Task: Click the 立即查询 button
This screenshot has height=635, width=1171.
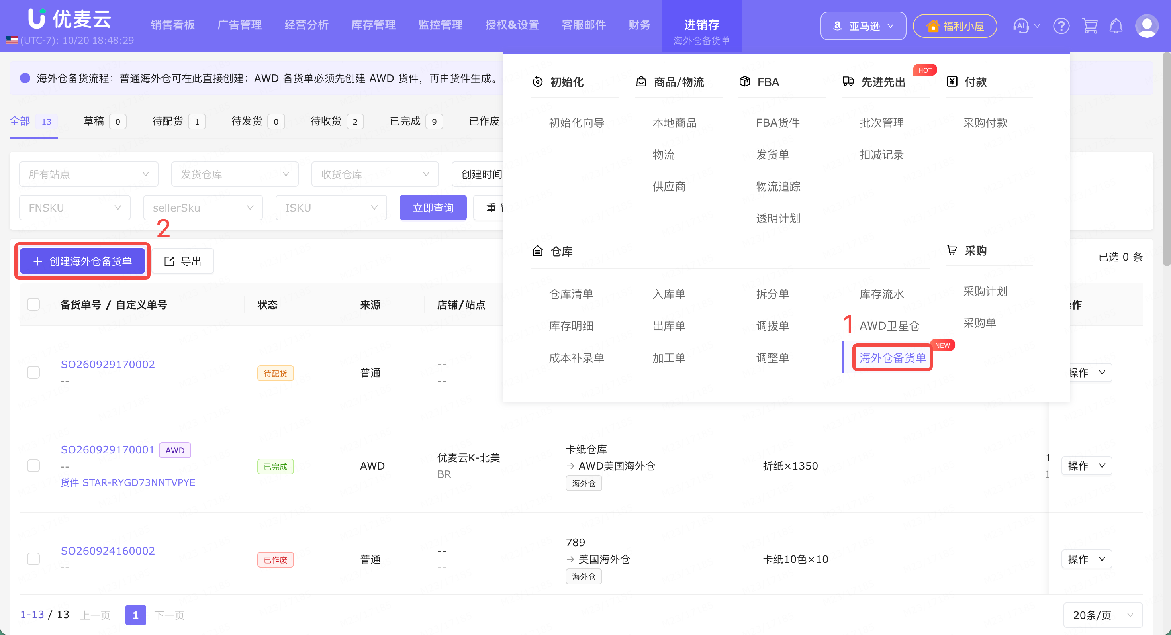Action: coord(433,208)
